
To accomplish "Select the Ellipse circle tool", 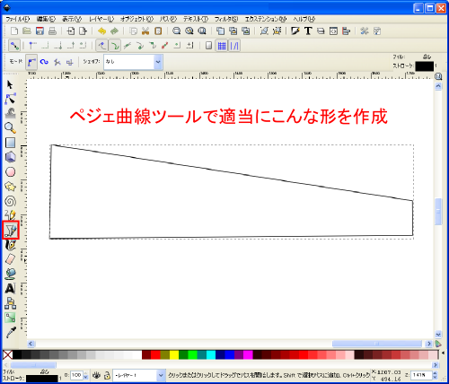I will [x=10, y=172].
